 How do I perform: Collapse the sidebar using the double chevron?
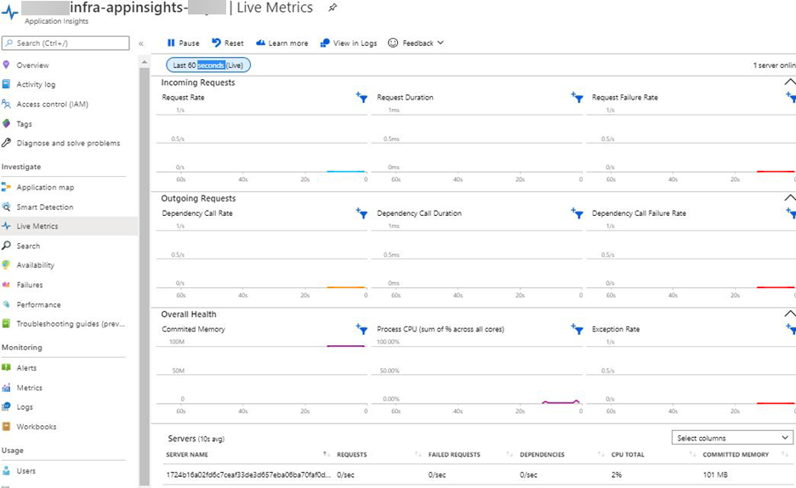coord(141,43)
